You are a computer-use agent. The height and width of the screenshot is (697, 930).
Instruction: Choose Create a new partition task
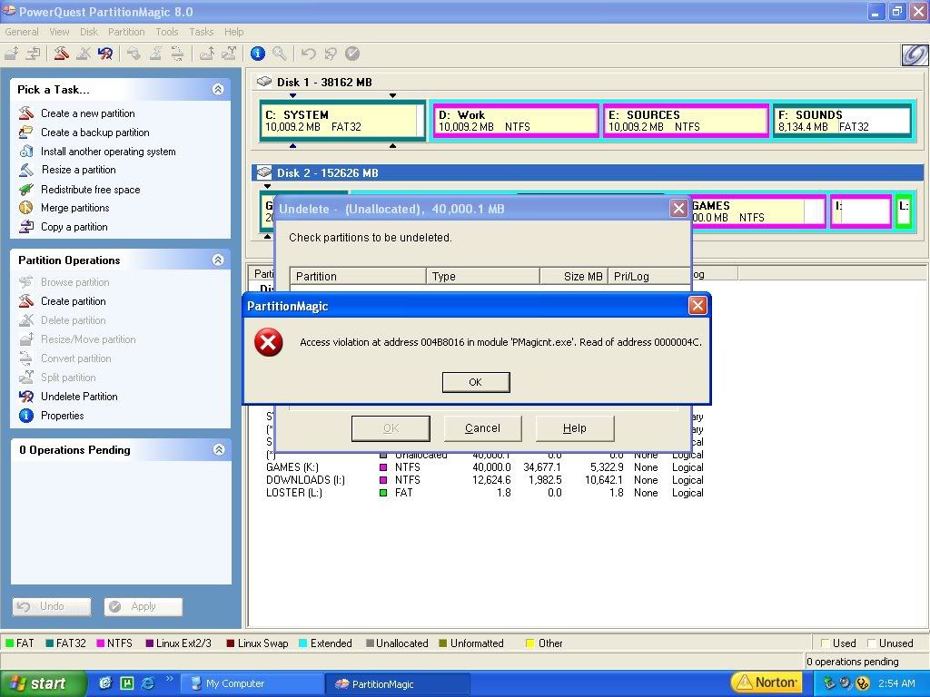pos(88,113)
